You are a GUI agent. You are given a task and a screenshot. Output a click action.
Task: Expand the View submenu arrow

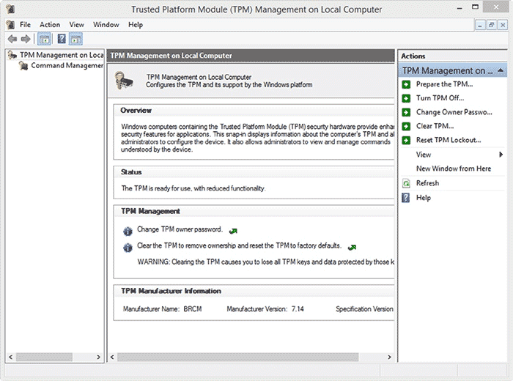(501, 155)
